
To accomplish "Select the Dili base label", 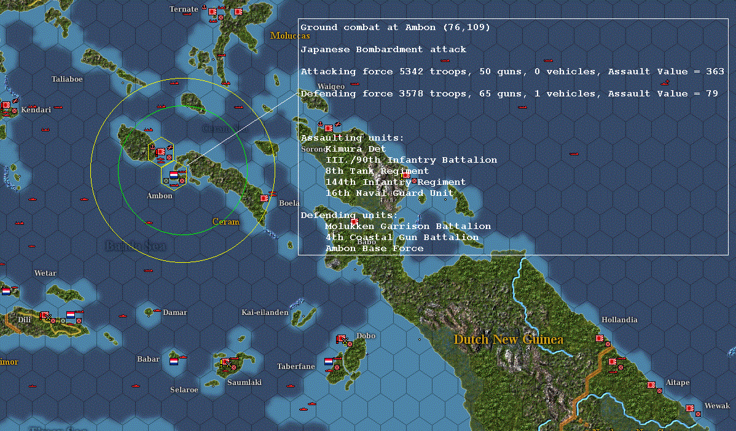I will [x=25, y=319].
